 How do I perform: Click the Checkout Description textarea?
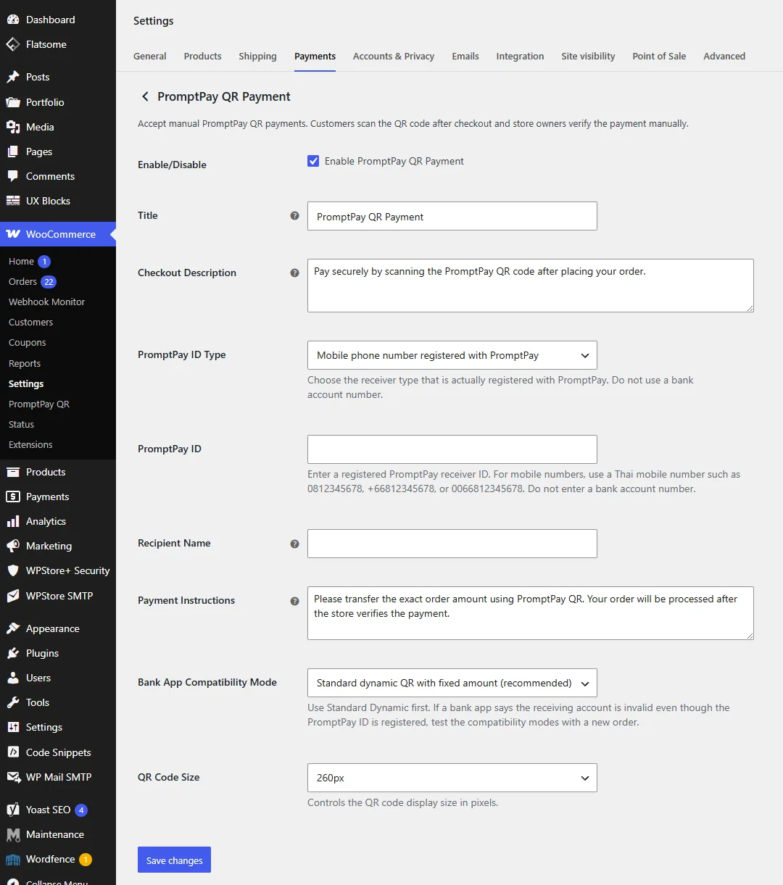click(531, 286)
